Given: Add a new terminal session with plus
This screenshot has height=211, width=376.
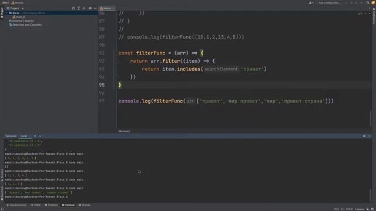Looking at the screenshot, I should (35, 136).
